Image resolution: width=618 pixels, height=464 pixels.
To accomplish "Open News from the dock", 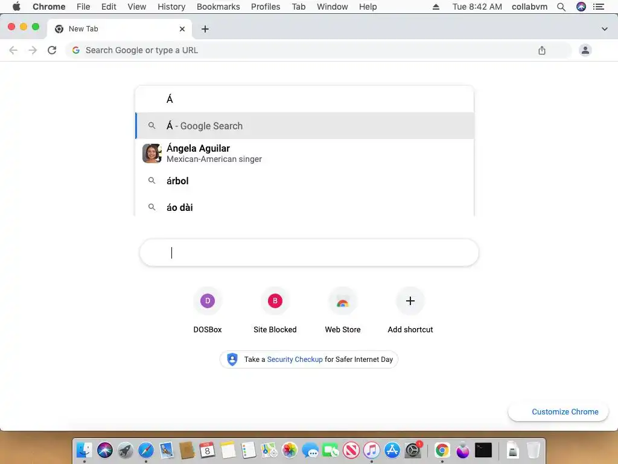I will 351,449.
